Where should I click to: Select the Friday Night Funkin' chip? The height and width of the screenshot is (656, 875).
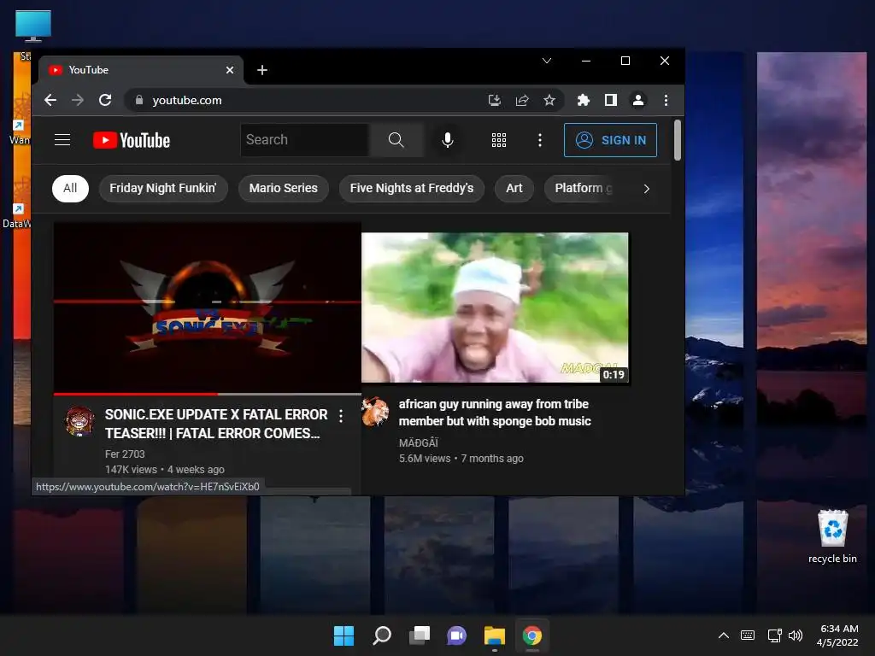click(163, 189)
